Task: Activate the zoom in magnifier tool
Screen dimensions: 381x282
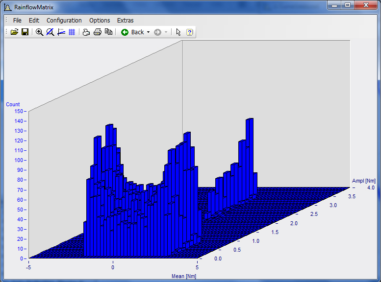Action: tap(40, 32)
